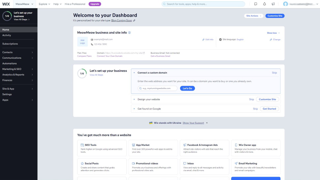Click the user profile avatar
Screen dimensions: 320x180
pos(285,4)
